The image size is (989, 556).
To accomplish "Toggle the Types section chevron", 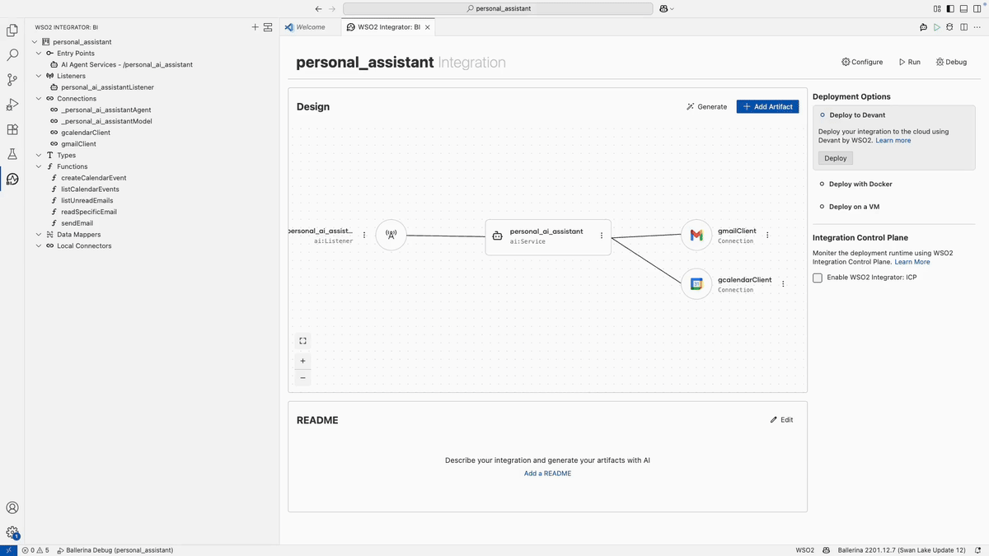I will tap(39, 155).
